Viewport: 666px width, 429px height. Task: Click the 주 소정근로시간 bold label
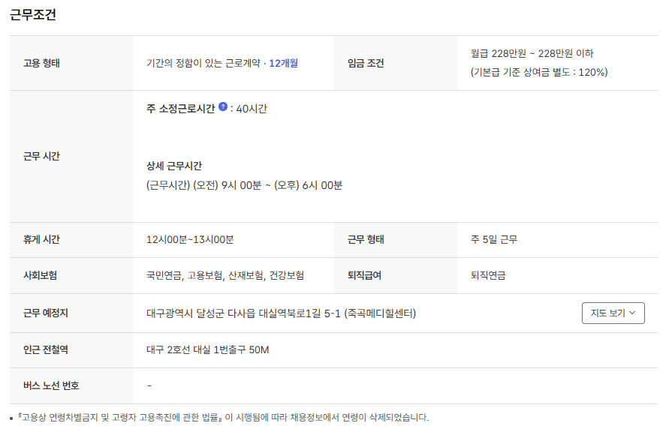click(180, 109)
